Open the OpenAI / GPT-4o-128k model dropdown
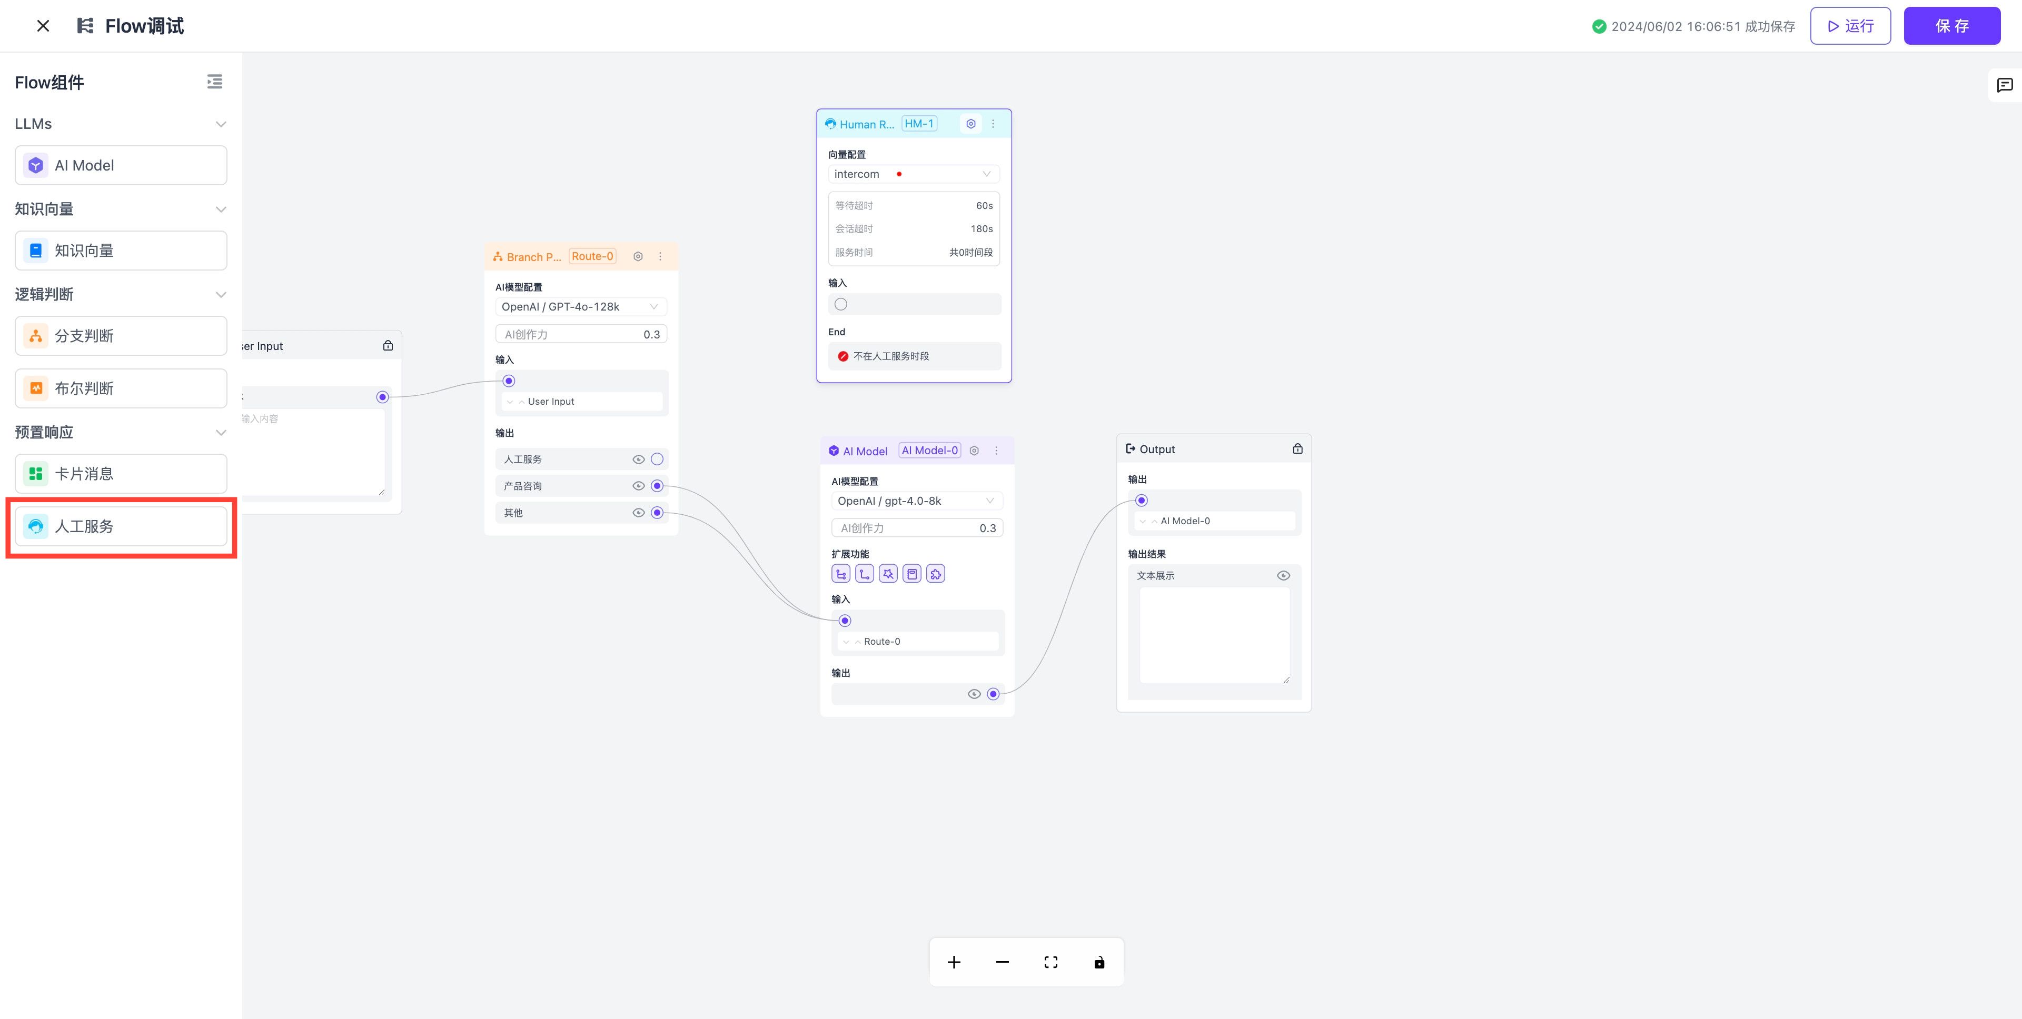 [x=581, y=307]
